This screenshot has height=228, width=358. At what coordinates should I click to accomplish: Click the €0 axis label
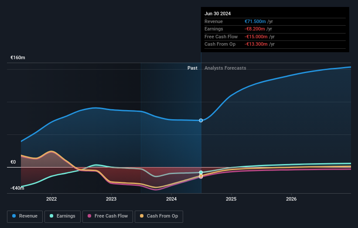pos(13,162)
